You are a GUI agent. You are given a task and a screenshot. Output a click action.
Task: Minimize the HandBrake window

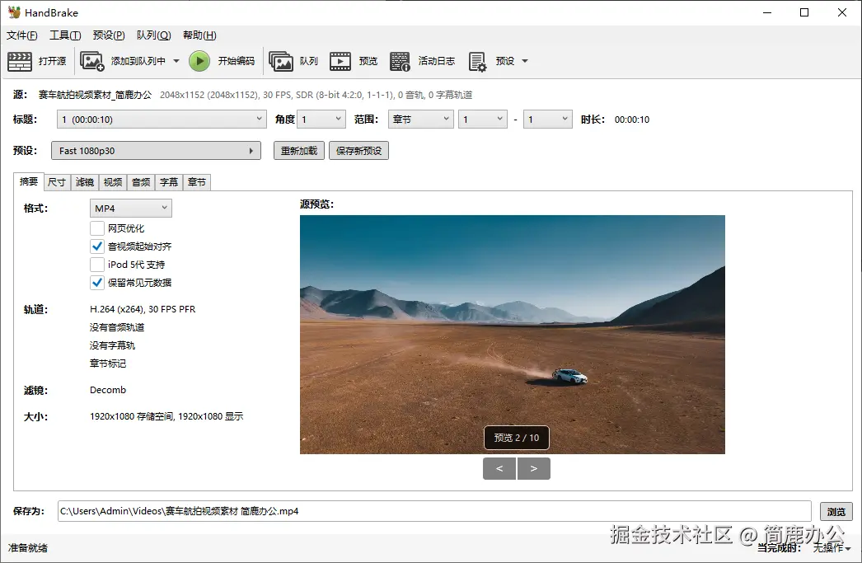(x=767, y=12)
